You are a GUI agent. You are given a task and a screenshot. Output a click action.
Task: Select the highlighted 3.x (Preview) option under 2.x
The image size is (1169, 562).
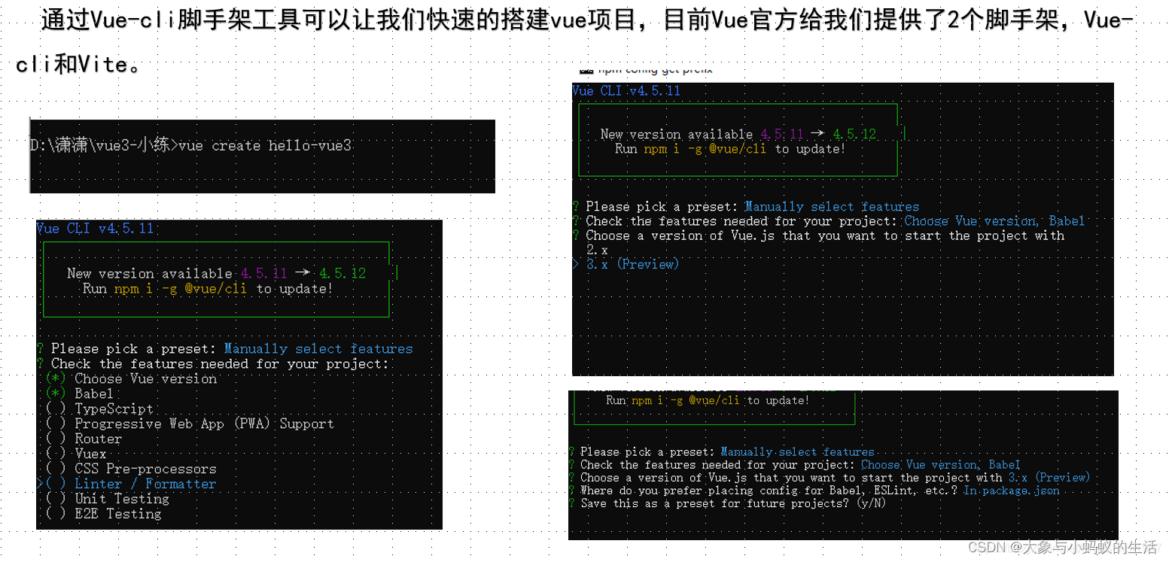tap(632, 264)
